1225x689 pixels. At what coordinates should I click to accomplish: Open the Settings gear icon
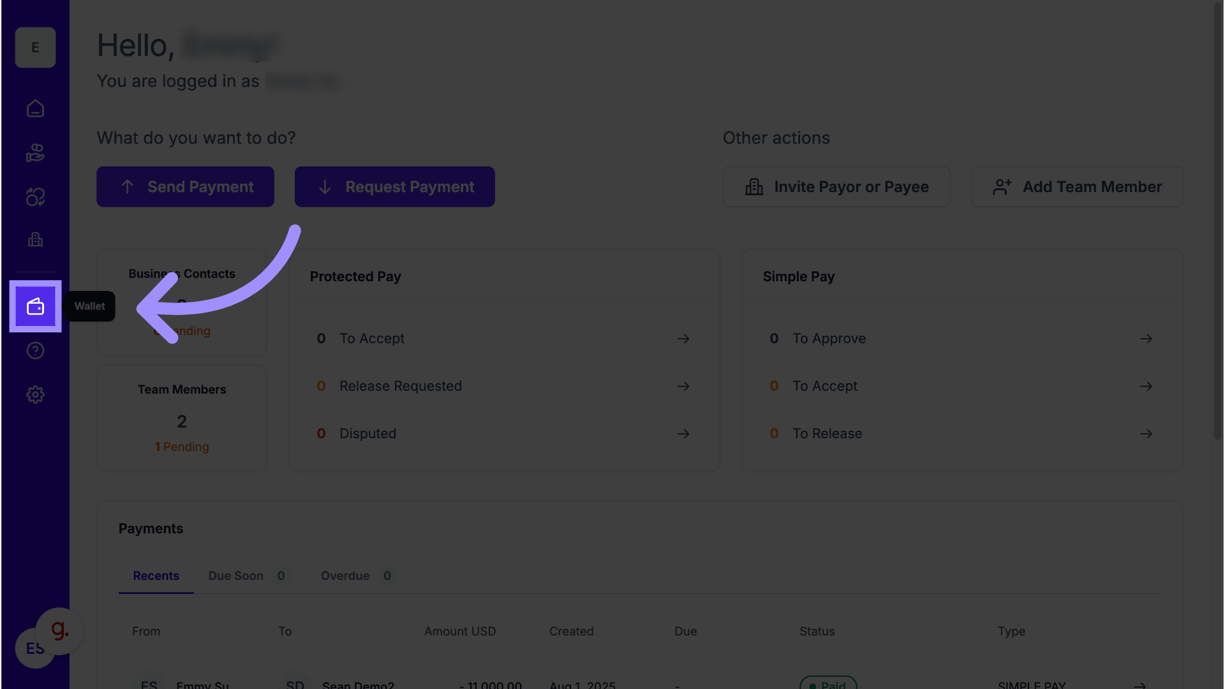(x=35, y=395)
